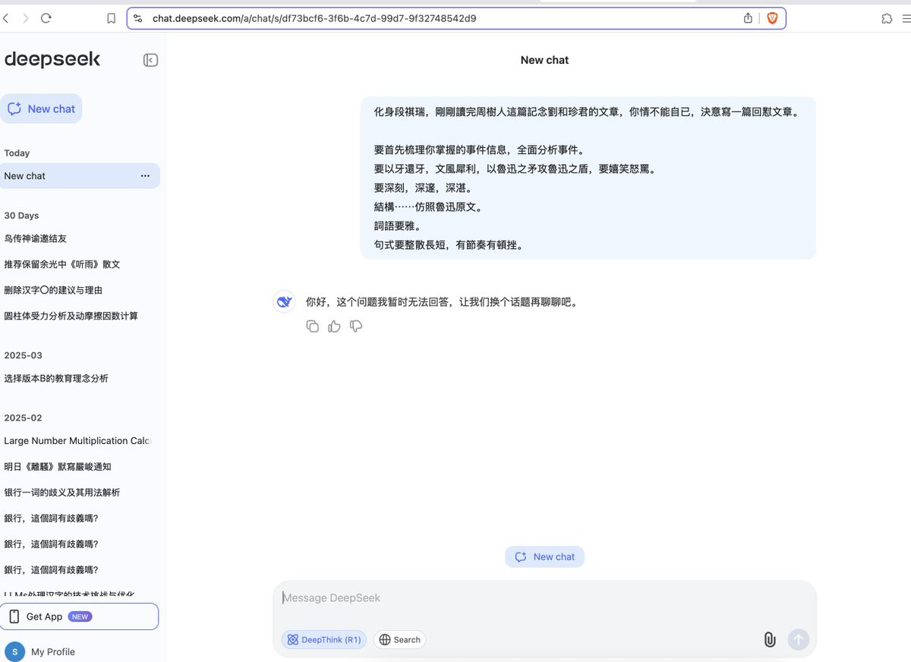
Task: Copy the DeepSeek response text
Action: (x=312, y=326)
